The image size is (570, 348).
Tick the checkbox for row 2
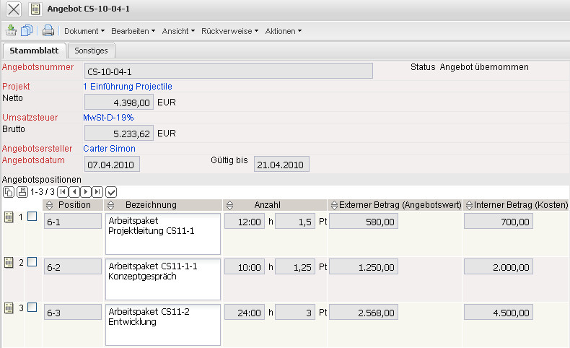[32, 262]
